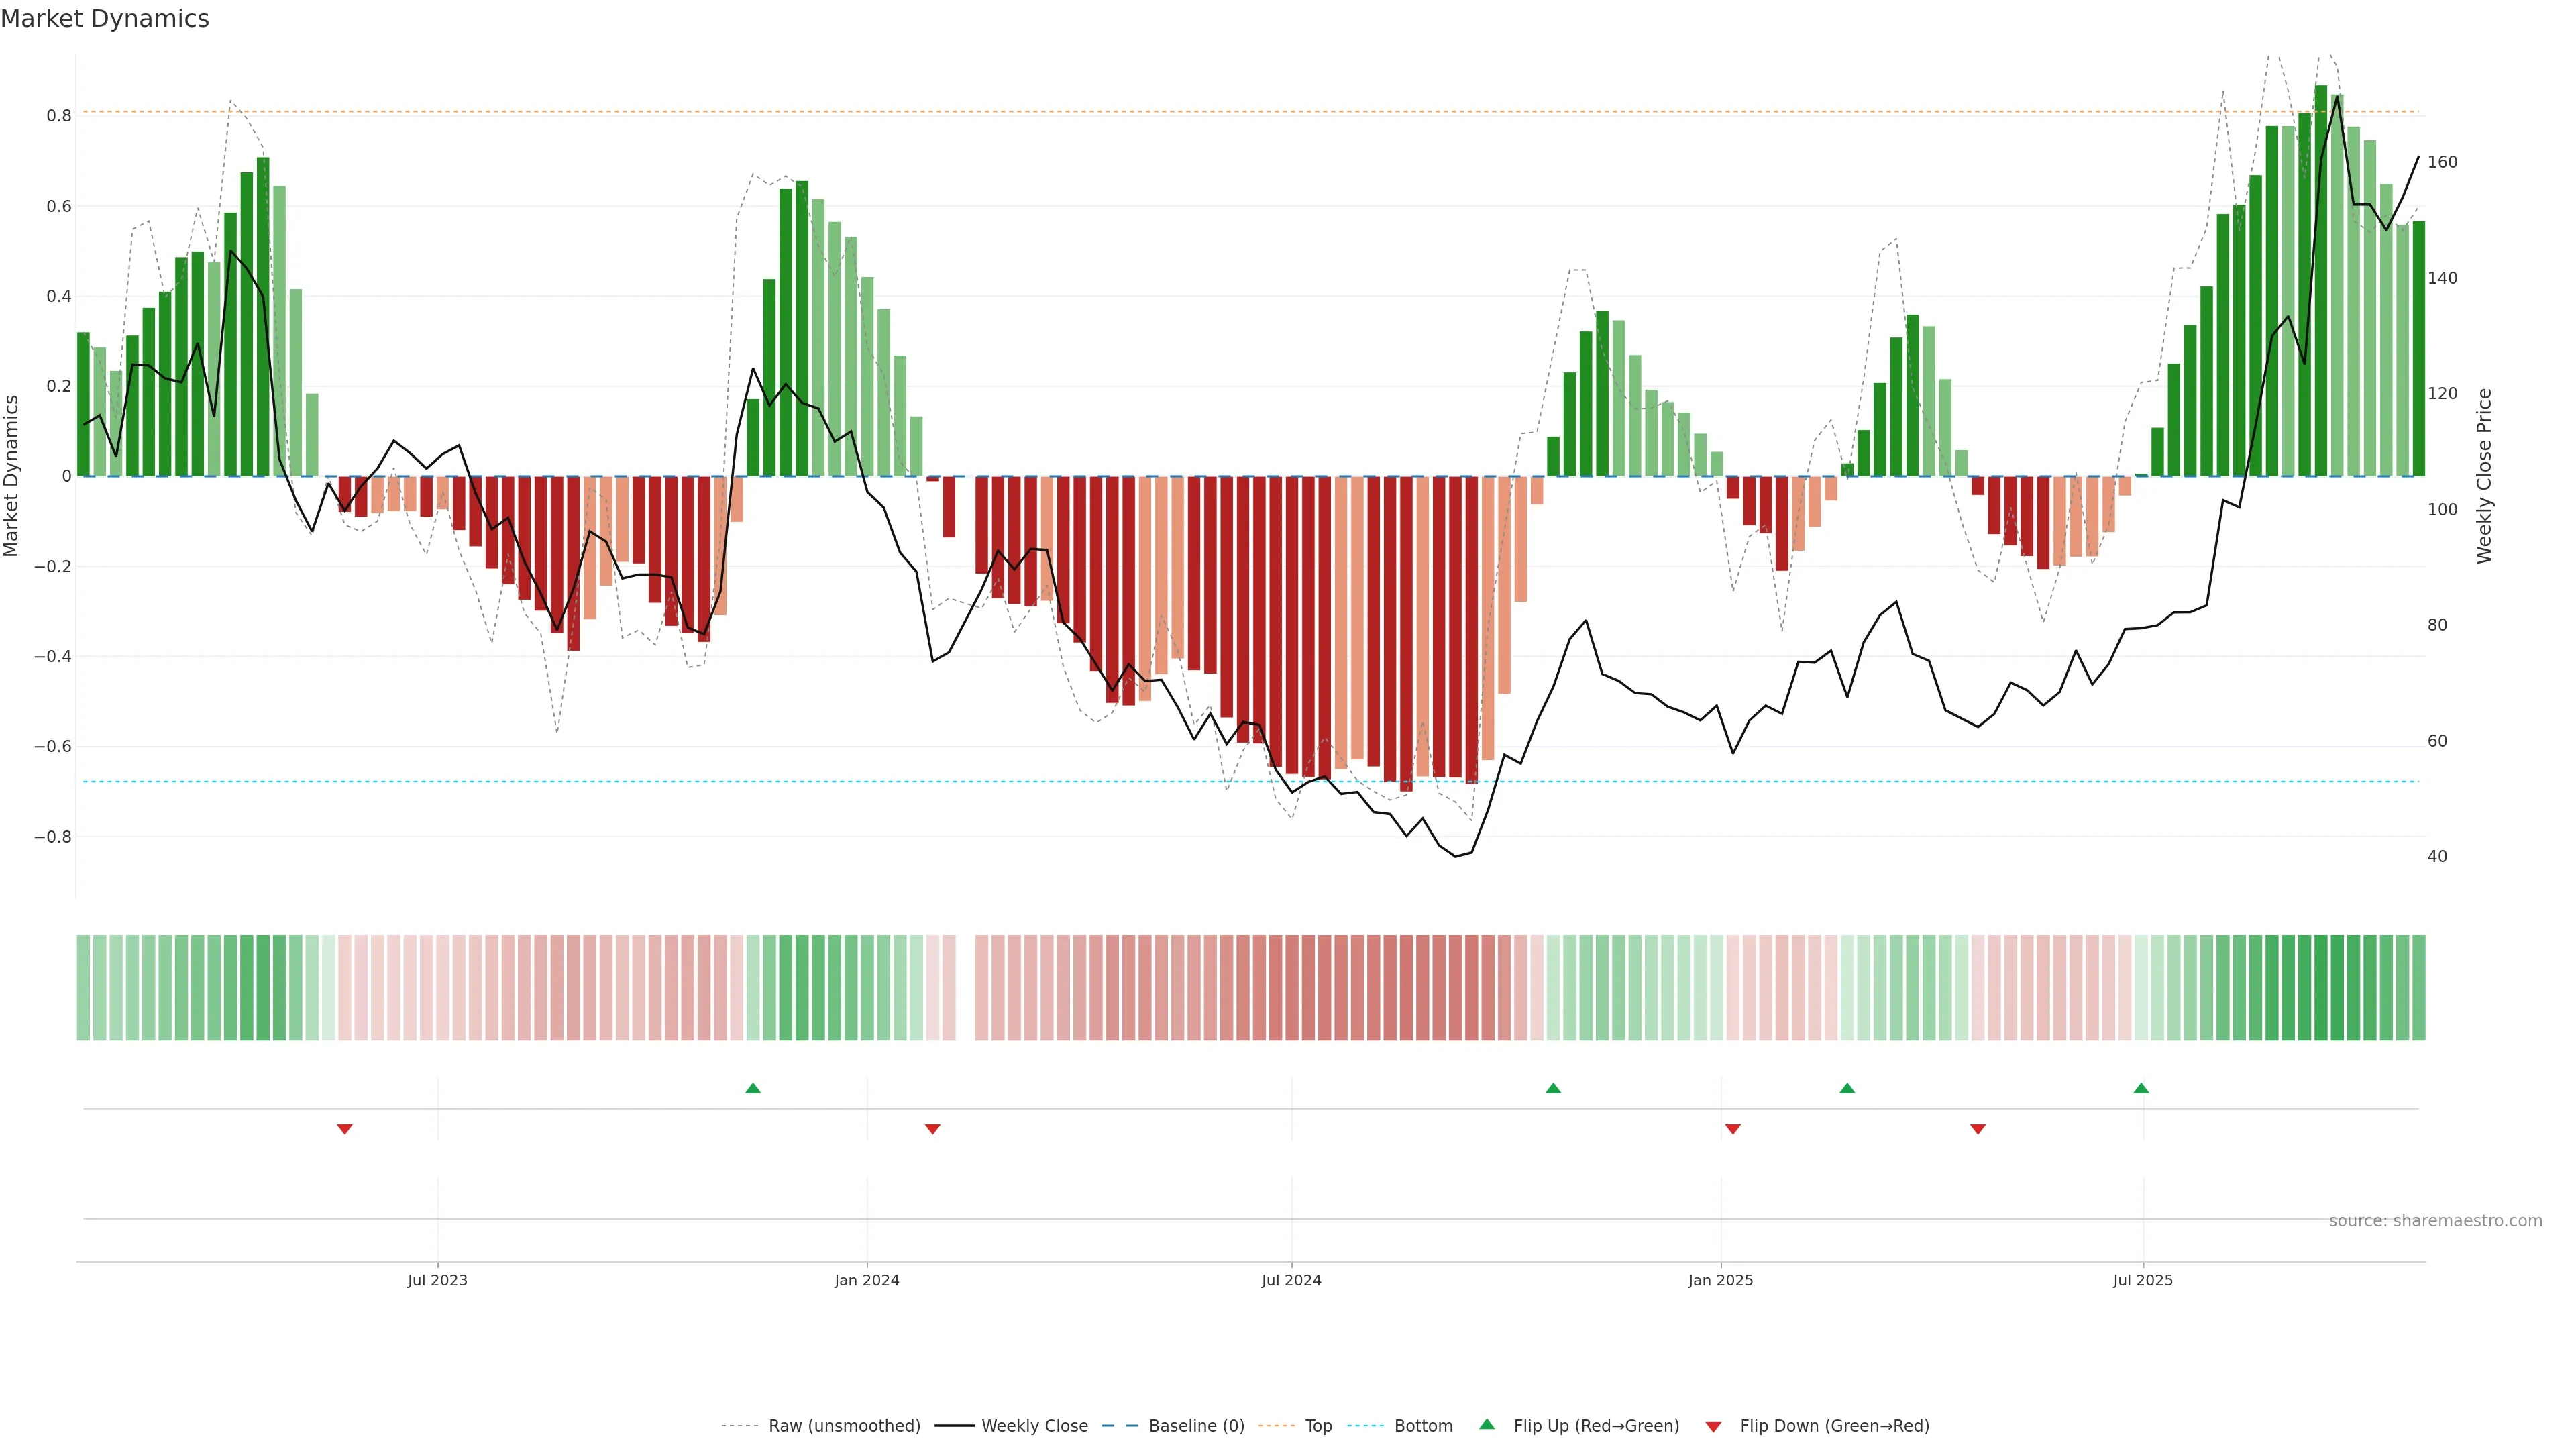Click the first green flip-up marker near late 2023
Viewport: 2576px width, 1449px height.
coord(753,1088)
